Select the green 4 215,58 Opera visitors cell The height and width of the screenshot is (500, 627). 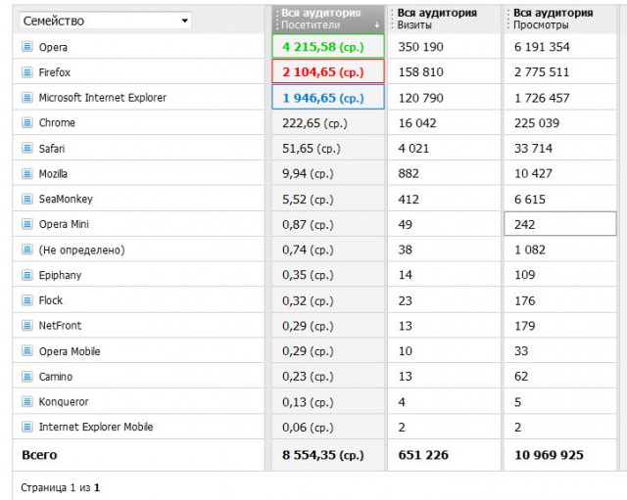tap(328, 46)
